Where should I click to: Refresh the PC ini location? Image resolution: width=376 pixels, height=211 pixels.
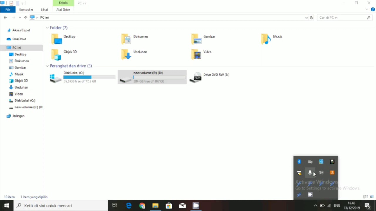click(x=312, y=18)
